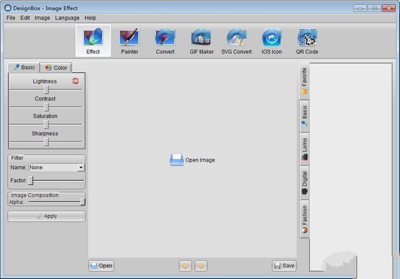Viewport: 400px width, 279px height.
Task: Open the Image menu
Action: [43, 18]
